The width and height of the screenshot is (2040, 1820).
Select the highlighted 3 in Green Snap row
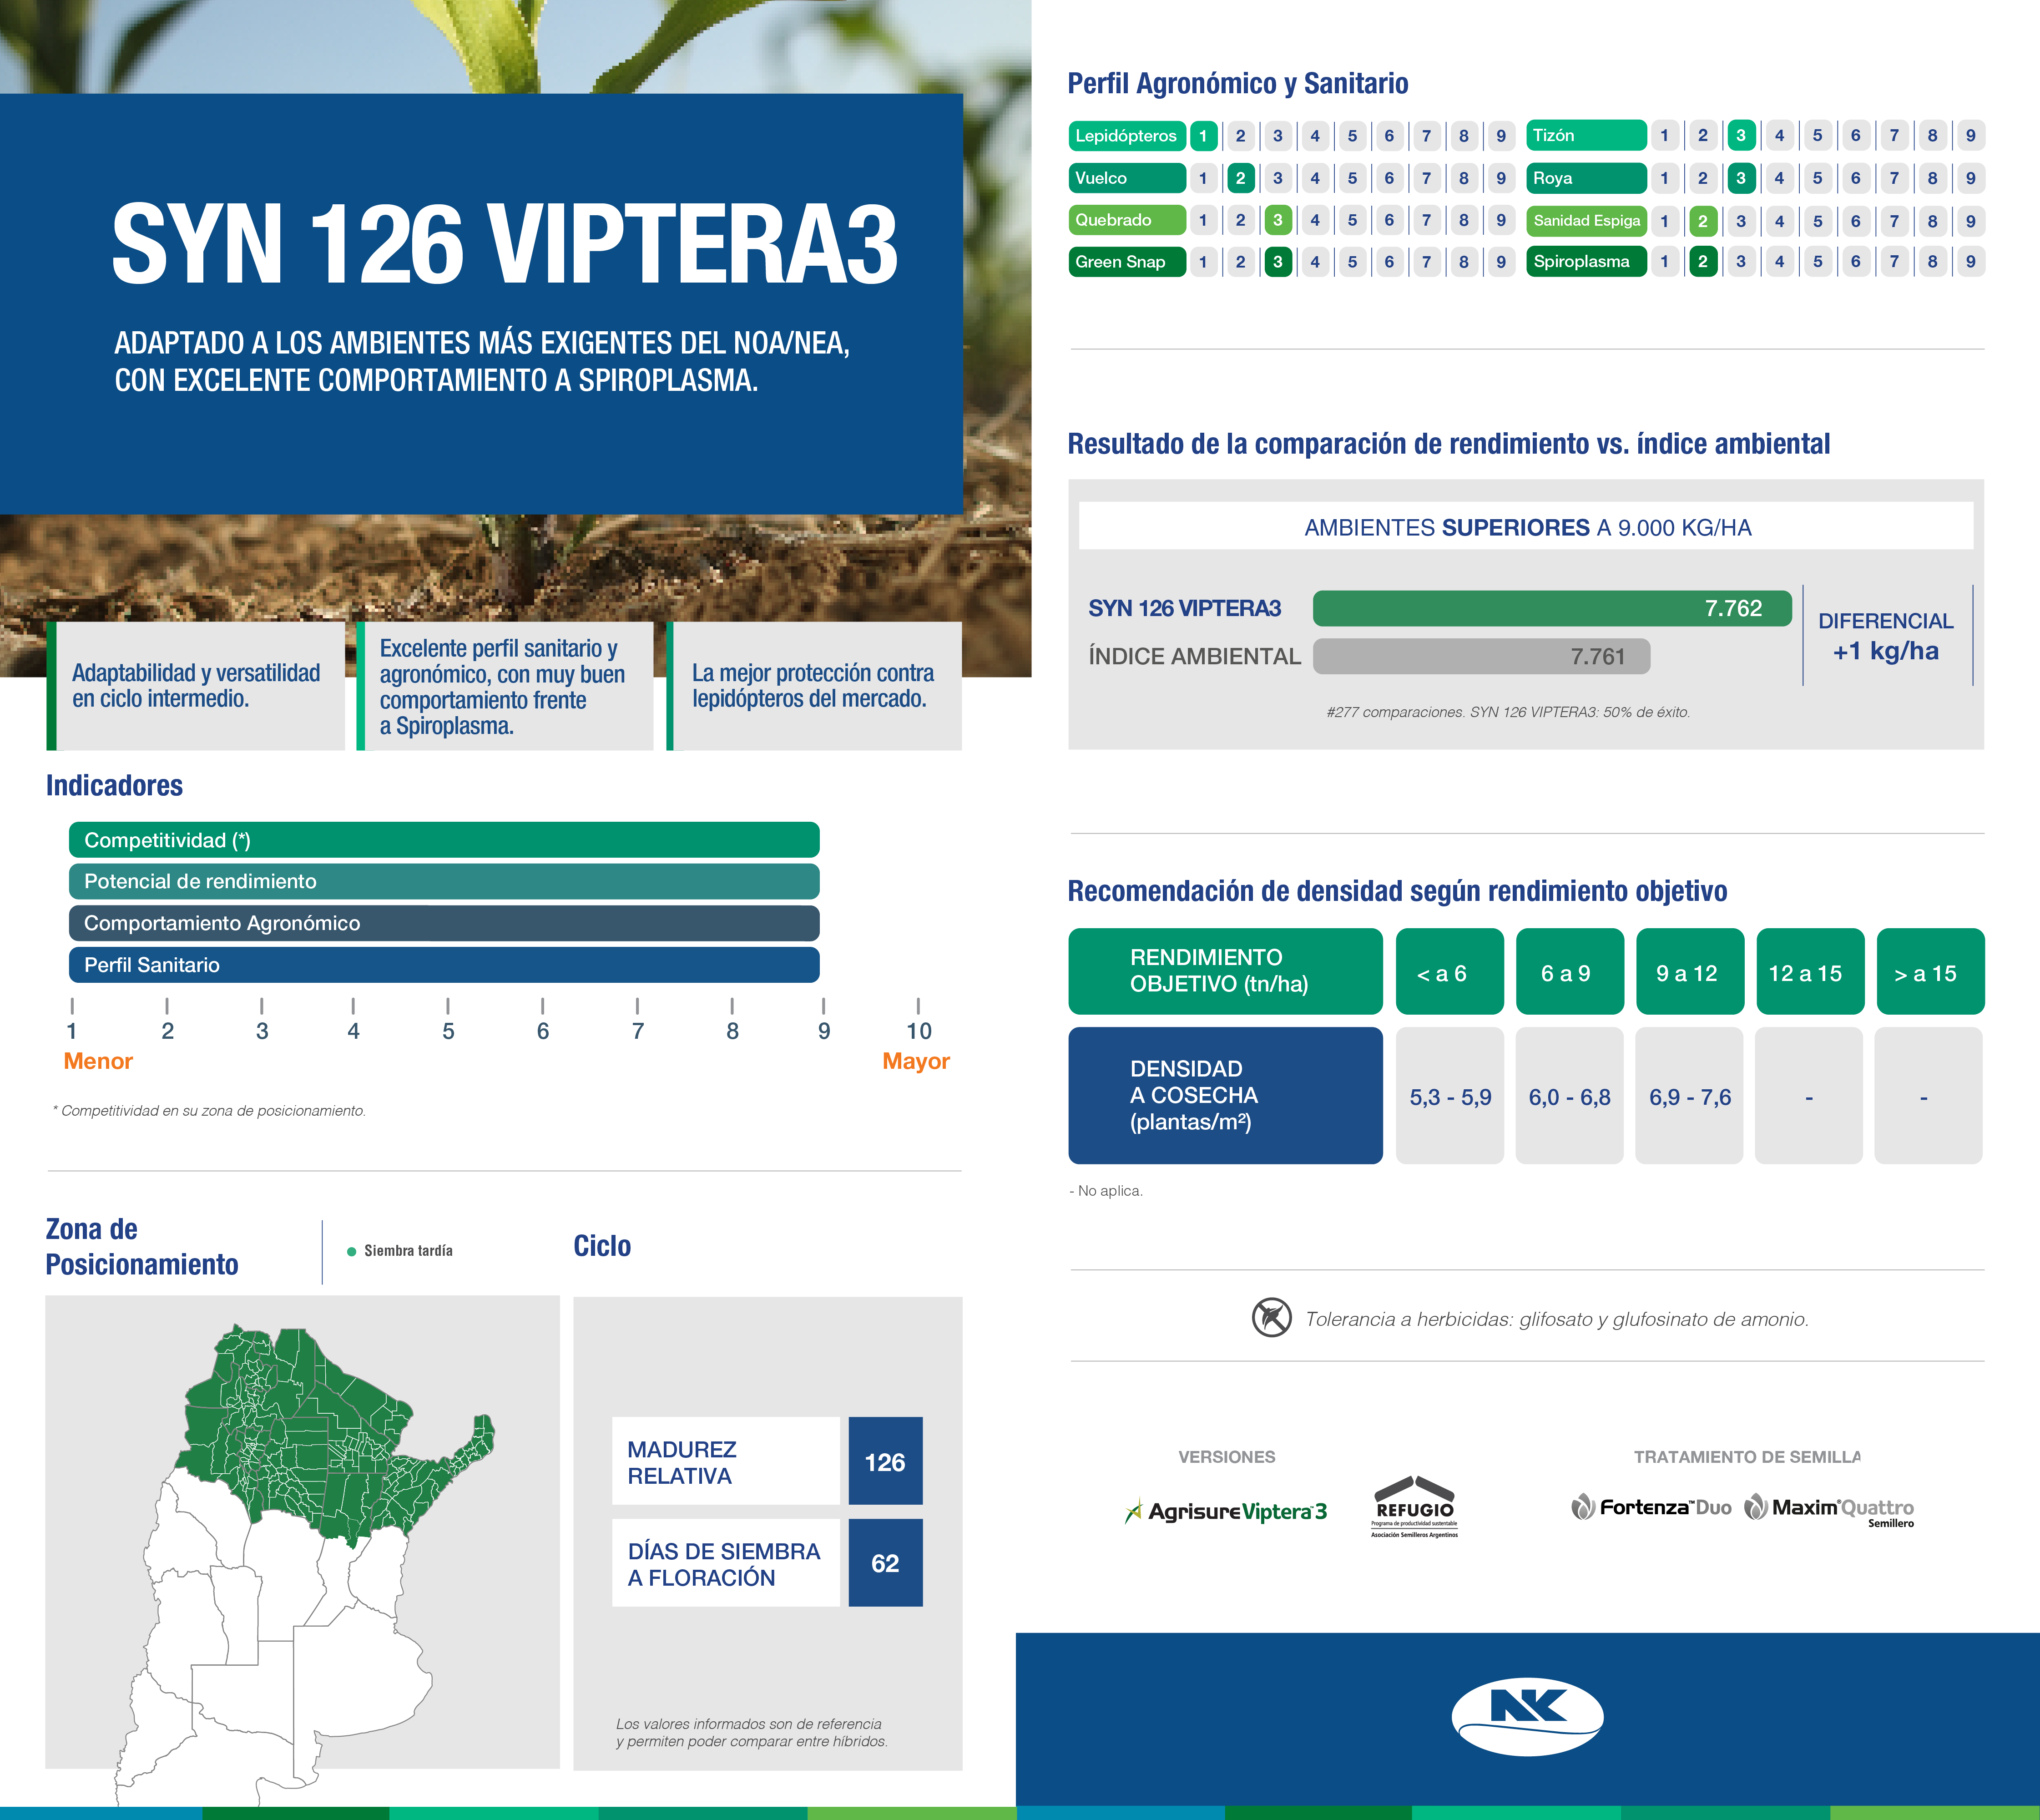[1277, 262]
